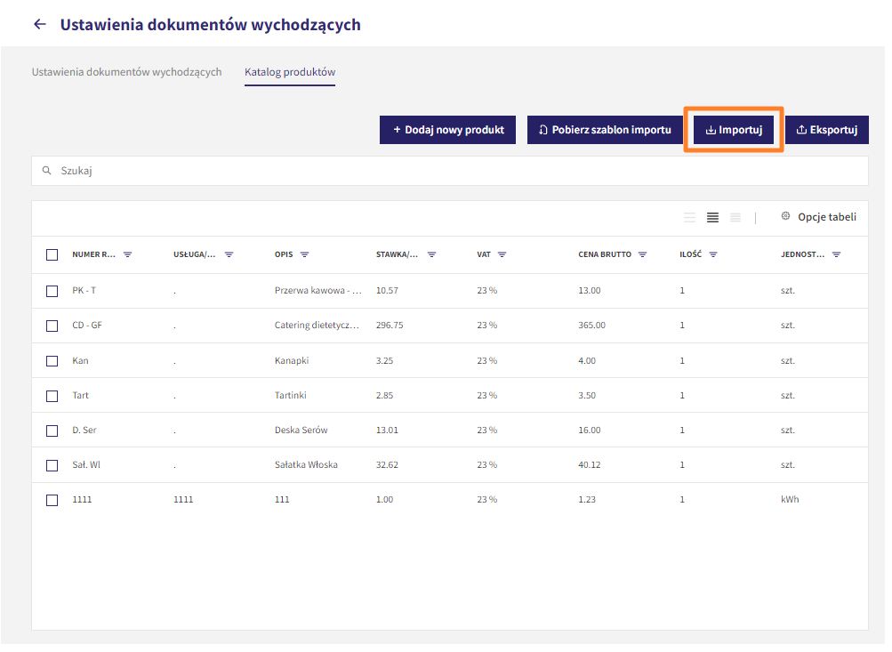
Task: Open the Ustawienia dokumentów wychodzących tab
Action: coord(127,72)
